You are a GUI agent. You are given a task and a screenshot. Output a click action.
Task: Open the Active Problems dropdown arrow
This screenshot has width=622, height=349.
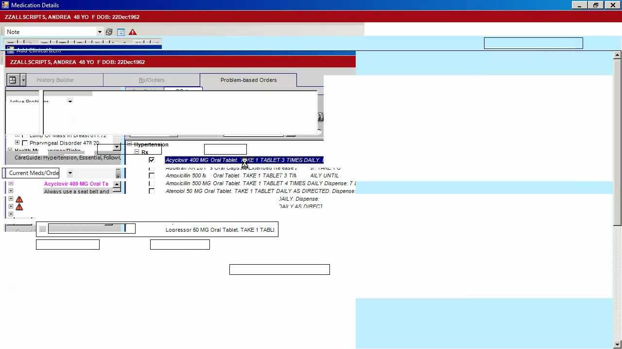(70, 101)
